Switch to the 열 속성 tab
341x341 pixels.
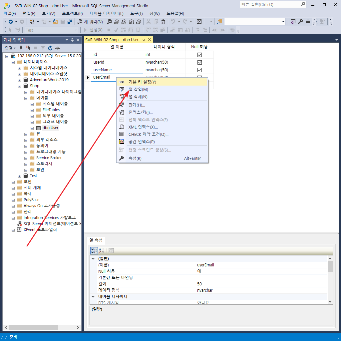pos(96,240)
